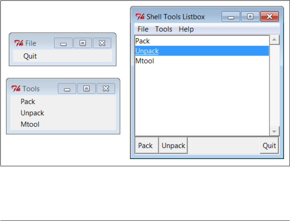This screenshot has height=221, width=290.
Task: Click the listbox scrollbar up arrow
Action: (x=274, y=40)
